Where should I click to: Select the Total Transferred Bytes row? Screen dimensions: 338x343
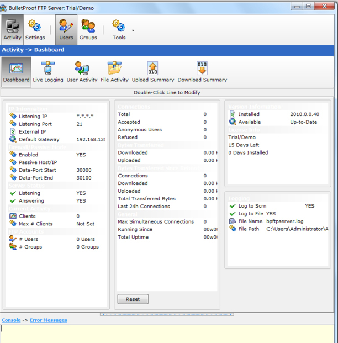[167, 199]
